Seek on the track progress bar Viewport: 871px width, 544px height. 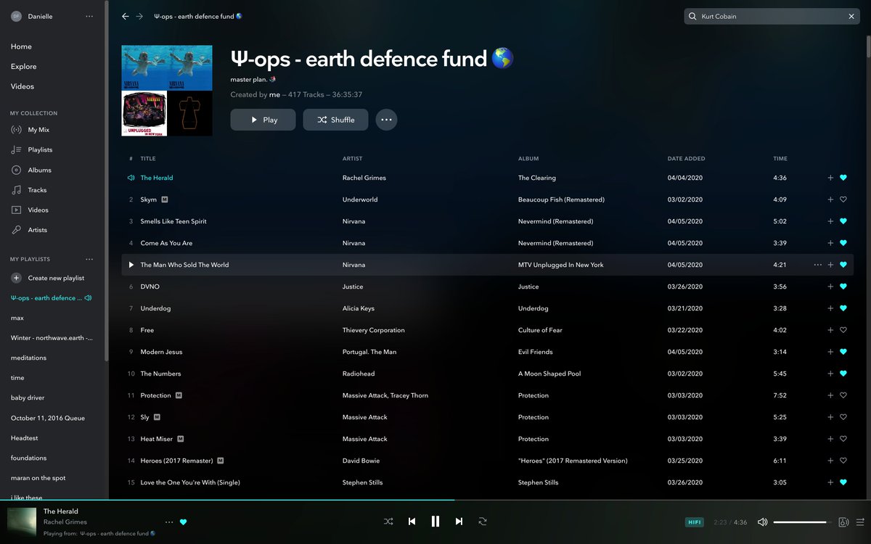(x=435, y=500)
